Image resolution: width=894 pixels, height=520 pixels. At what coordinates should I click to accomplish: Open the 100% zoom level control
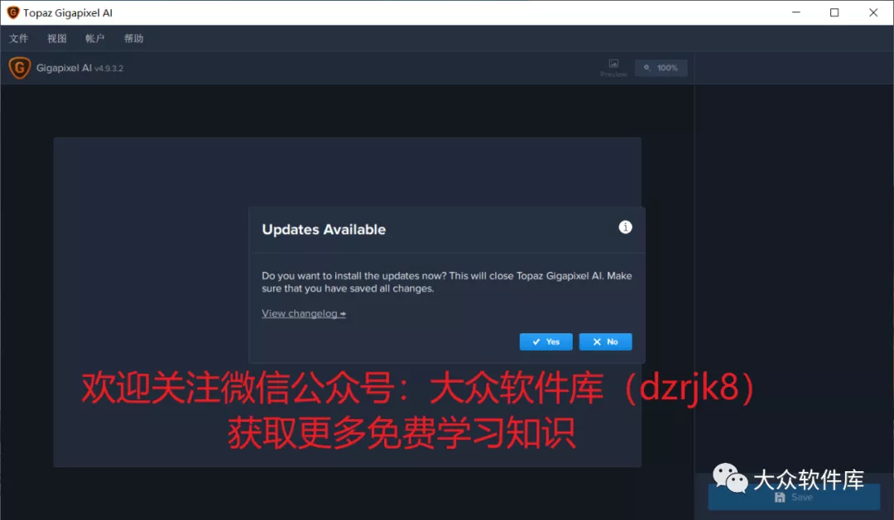[661, 68]
